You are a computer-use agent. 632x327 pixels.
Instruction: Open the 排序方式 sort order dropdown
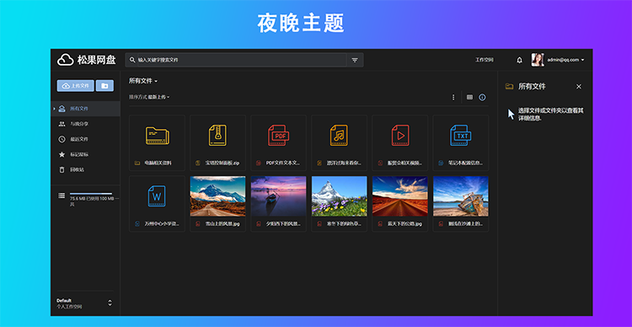[149, 97]
